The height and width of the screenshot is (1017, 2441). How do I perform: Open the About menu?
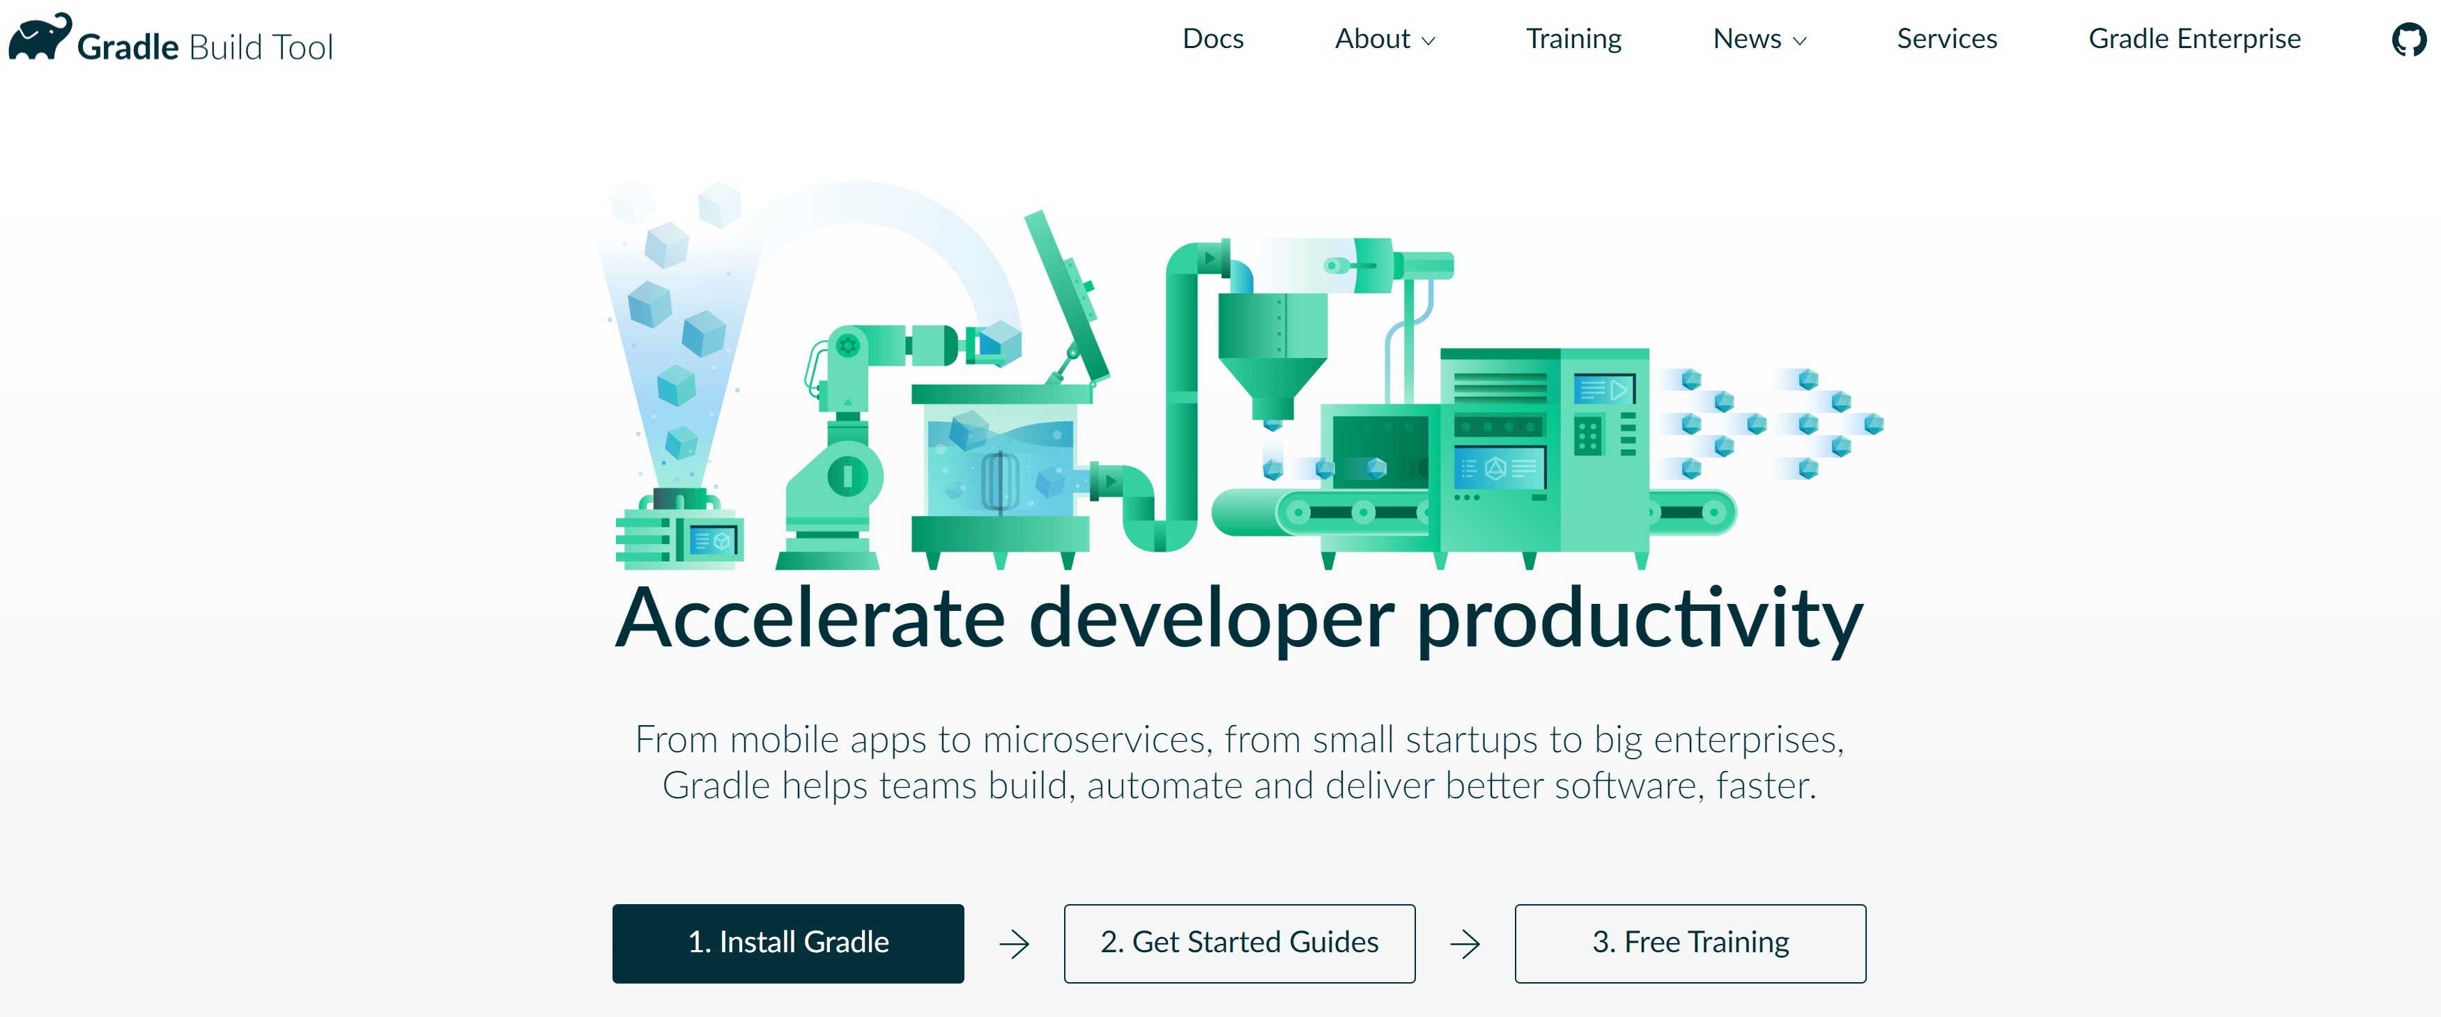coord(1372,39)
